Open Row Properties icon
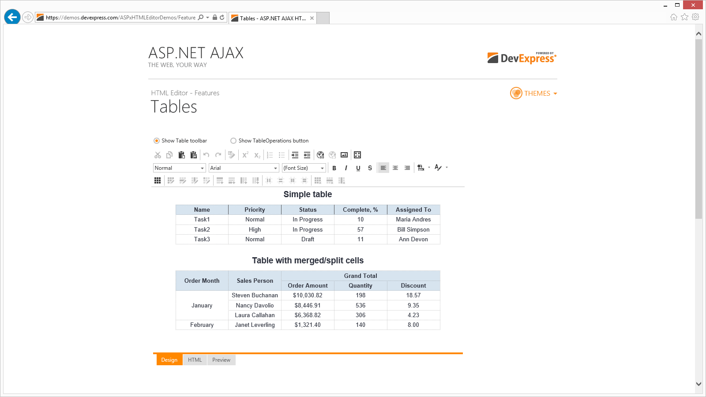 (x=183, y=180)
